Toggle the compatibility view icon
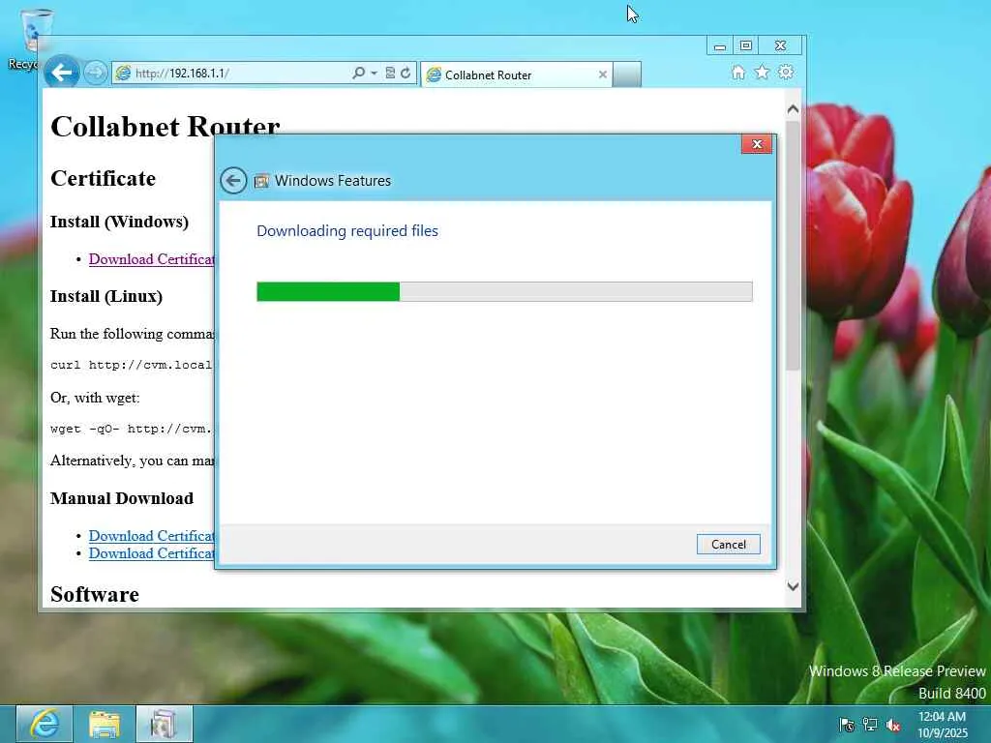 [x=390, y=74]
